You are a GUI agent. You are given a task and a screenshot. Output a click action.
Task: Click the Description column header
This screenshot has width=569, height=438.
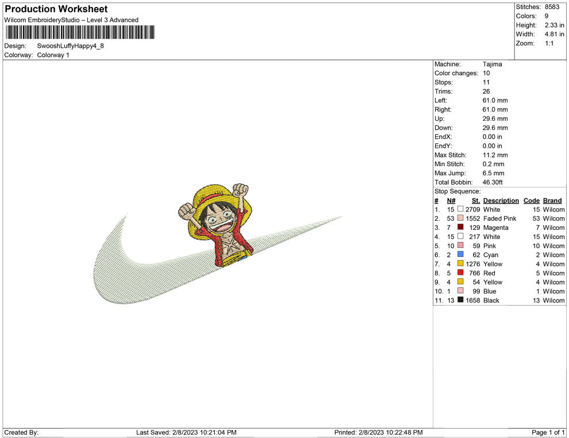point(501,200)
